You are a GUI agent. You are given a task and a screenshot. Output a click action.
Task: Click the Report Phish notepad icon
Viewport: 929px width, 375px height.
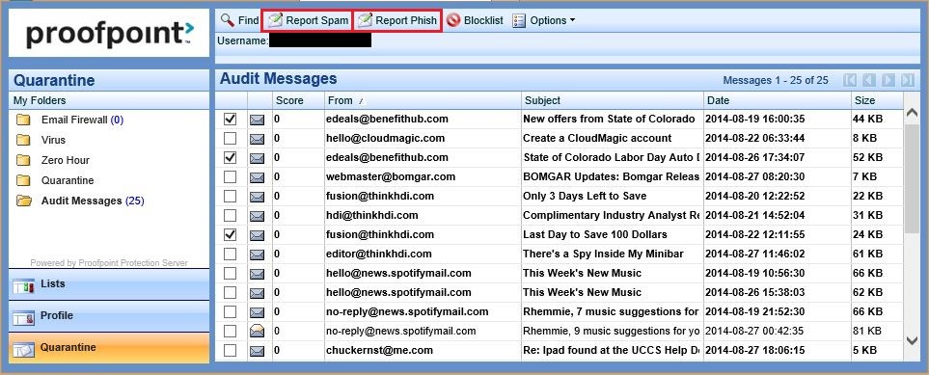coord(366,20)
